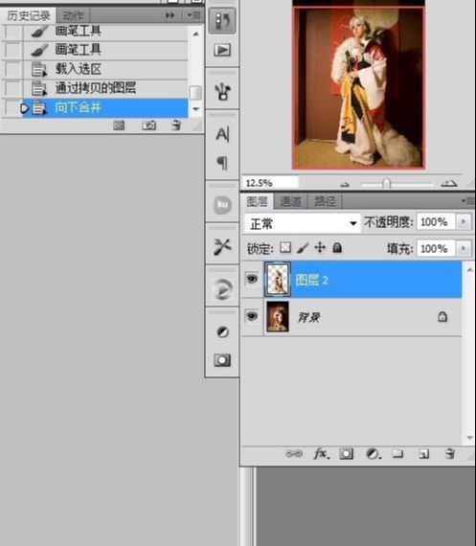
Task: Hide layer 图层 2 with eye icon
Action: pos(252,279)
